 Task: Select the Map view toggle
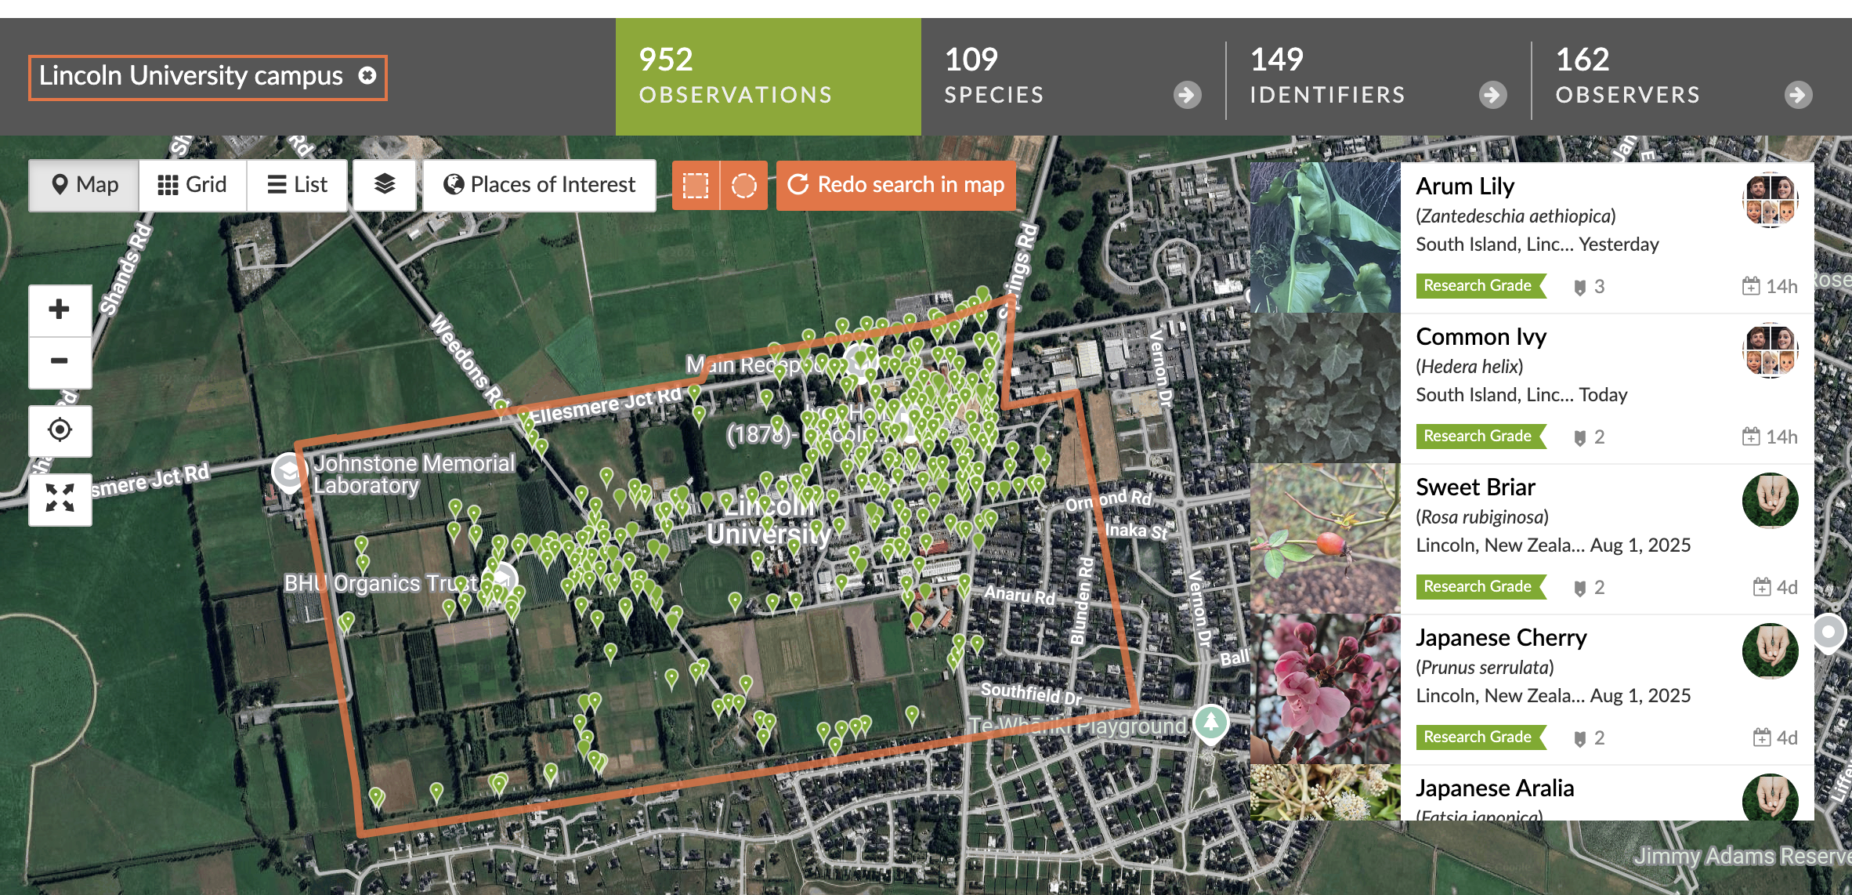(84, 185)
